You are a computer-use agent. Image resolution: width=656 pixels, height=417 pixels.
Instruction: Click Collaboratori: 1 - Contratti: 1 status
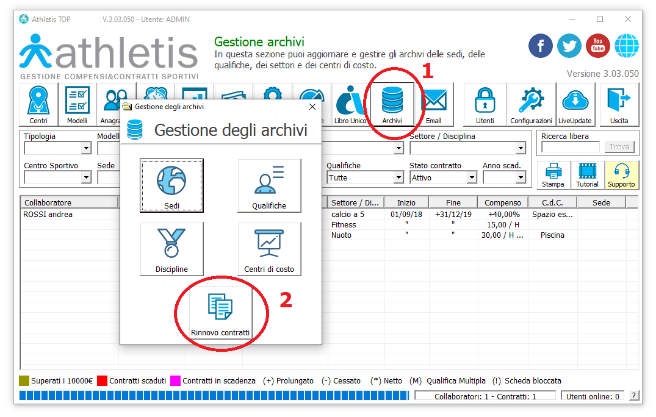[x=485, y=396]
